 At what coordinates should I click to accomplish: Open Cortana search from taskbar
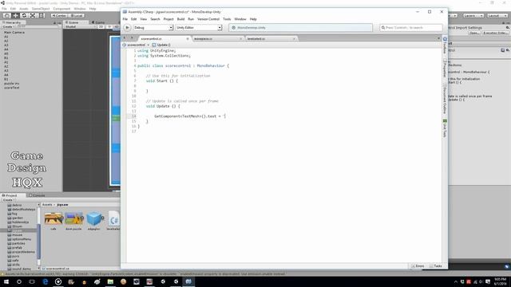19,281
